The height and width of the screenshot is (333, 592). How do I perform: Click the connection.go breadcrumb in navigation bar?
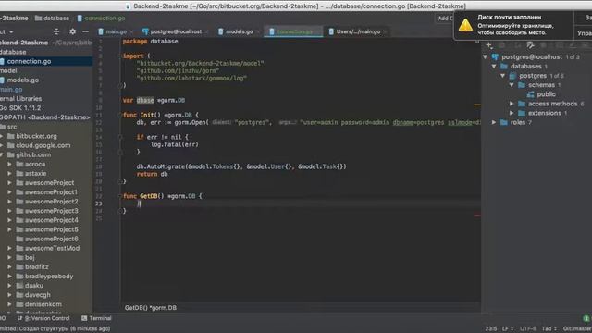[101, 18]
